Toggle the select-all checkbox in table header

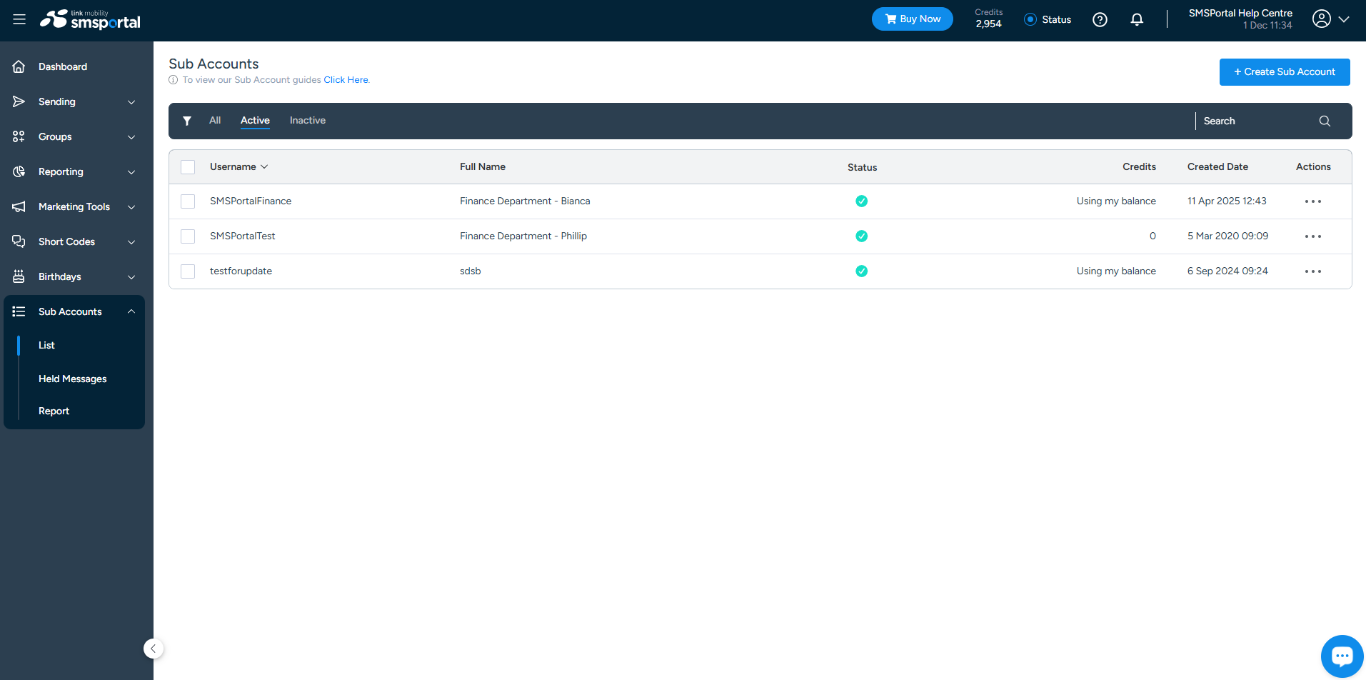point(188,167)
